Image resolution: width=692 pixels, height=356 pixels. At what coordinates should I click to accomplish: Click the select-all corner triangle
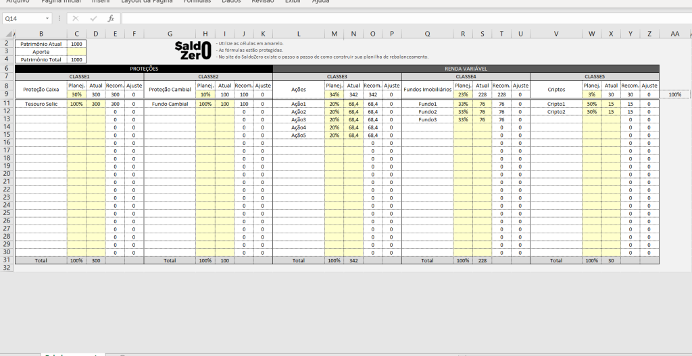pos(9,34)
